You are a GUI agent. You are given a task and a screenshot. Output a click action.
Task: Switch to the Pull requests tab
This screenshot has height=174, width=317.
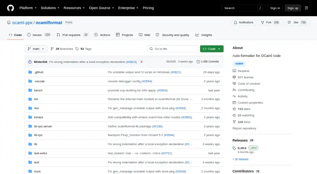click(x=73, y=35)
